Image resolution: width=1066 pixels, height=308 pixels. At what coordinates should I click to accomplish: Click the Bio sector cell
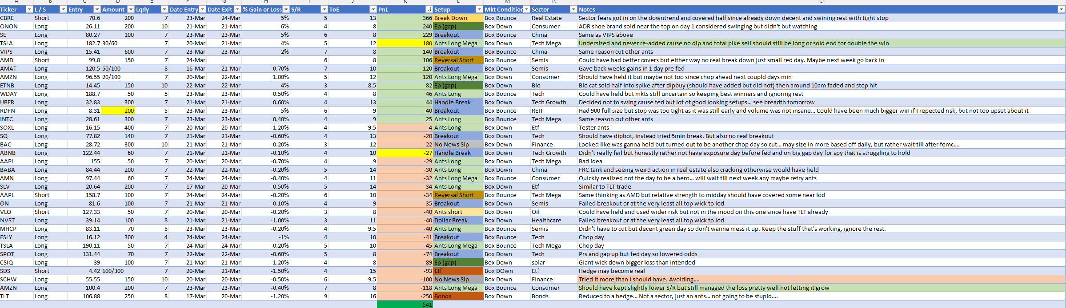coord(554,85)
